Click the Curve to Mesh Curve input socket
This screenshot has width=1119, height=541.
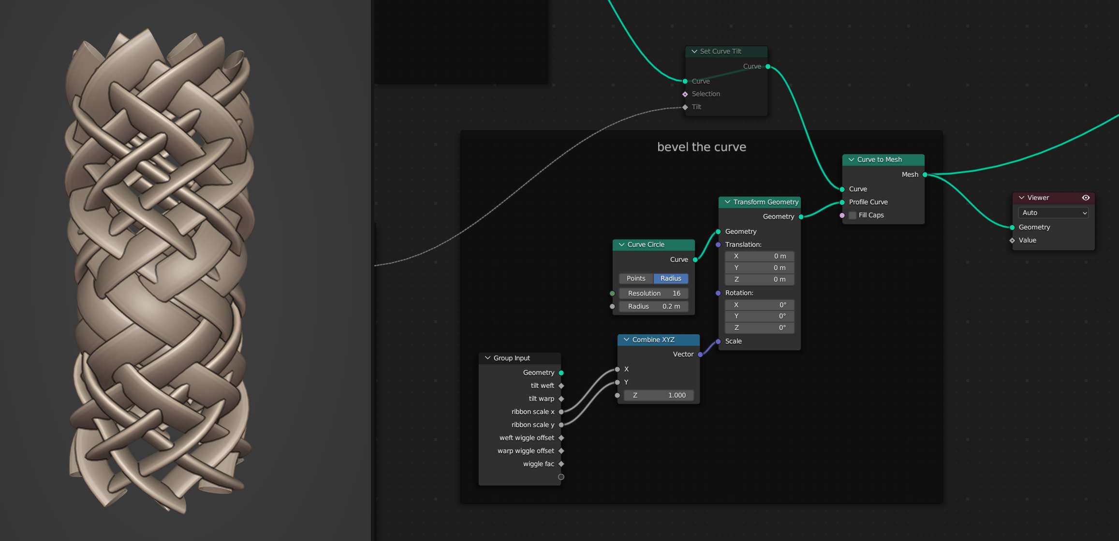click(842, 189)
